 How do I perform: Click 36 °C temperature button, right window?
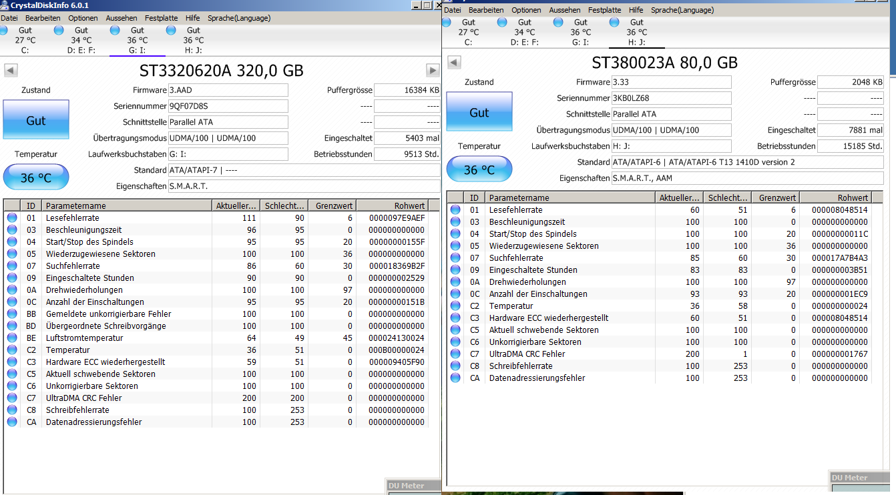[x=479, y=169]
